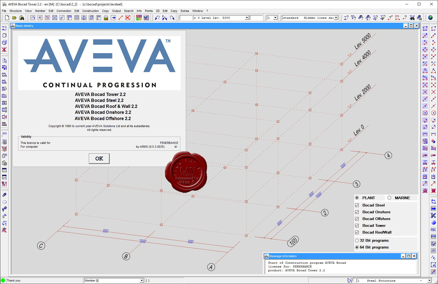Click the I-beam question mark info icon
Image resolution: width=438 pixels, height=284 pixels.
(346, 18)
